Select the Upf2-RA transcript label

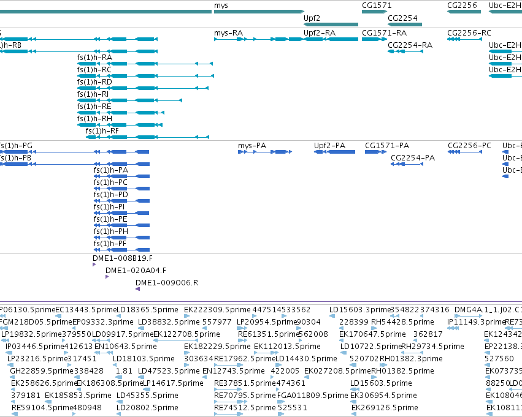tap(320, 33)
